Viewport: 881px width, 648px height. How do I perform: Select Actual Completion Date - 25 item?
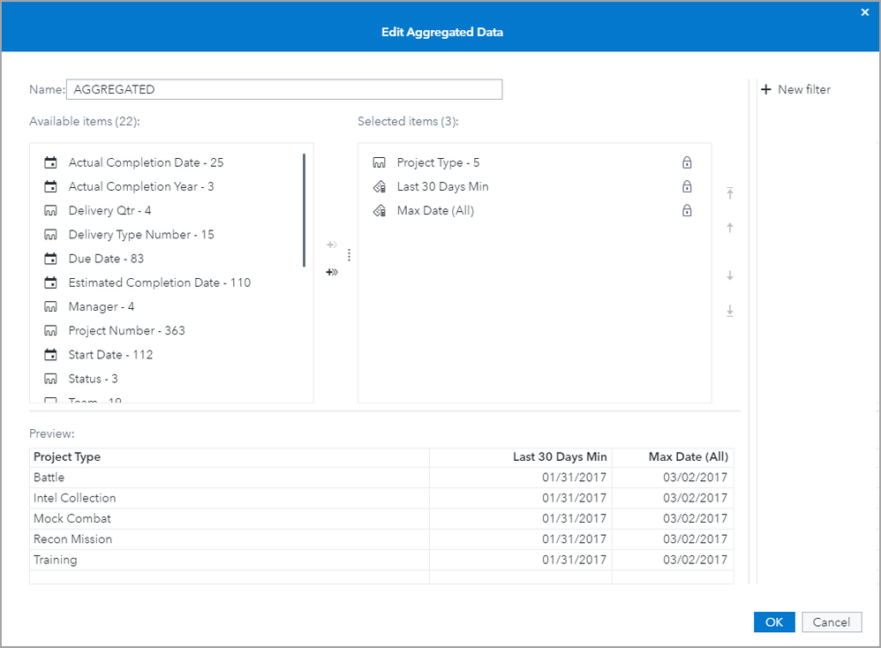(x=146, y=162)
